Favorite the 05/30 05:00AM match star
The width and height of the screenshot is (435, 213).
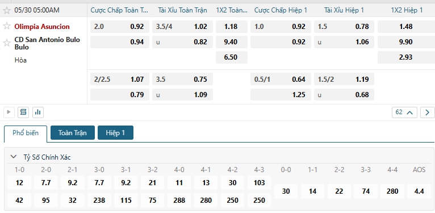coord(7,11)
